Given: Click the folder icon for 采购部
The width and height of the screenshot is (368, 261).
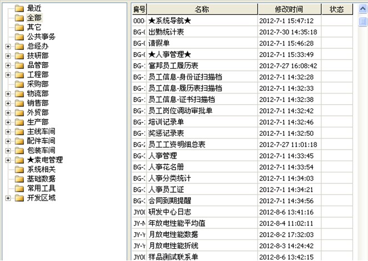Looking at the screenshot, I should (x=19, y=84).
